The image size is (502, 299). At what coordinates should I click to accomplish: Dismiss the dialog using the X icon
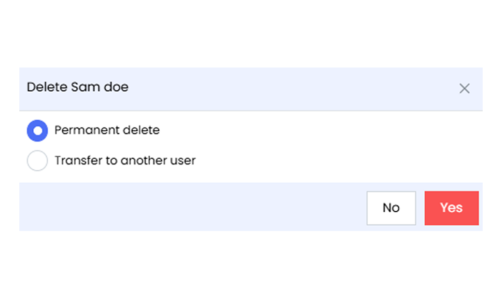[x=464, y=89]
